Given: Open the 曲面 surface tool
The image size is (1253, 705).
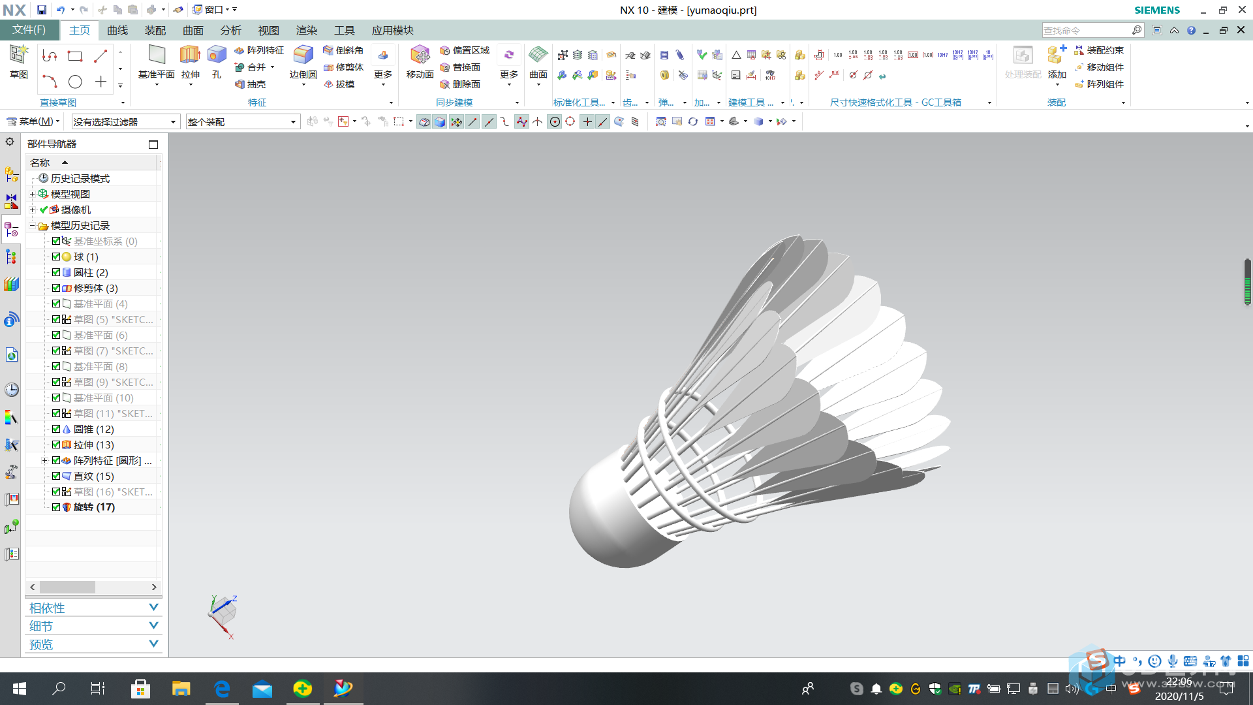Looking at the screenshot, I should tap(538, 62).
